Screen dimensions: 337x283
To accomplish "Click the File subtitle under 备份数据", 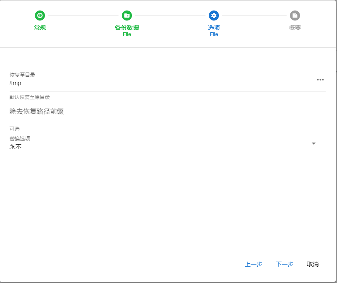I will click(x=127, y=34).
